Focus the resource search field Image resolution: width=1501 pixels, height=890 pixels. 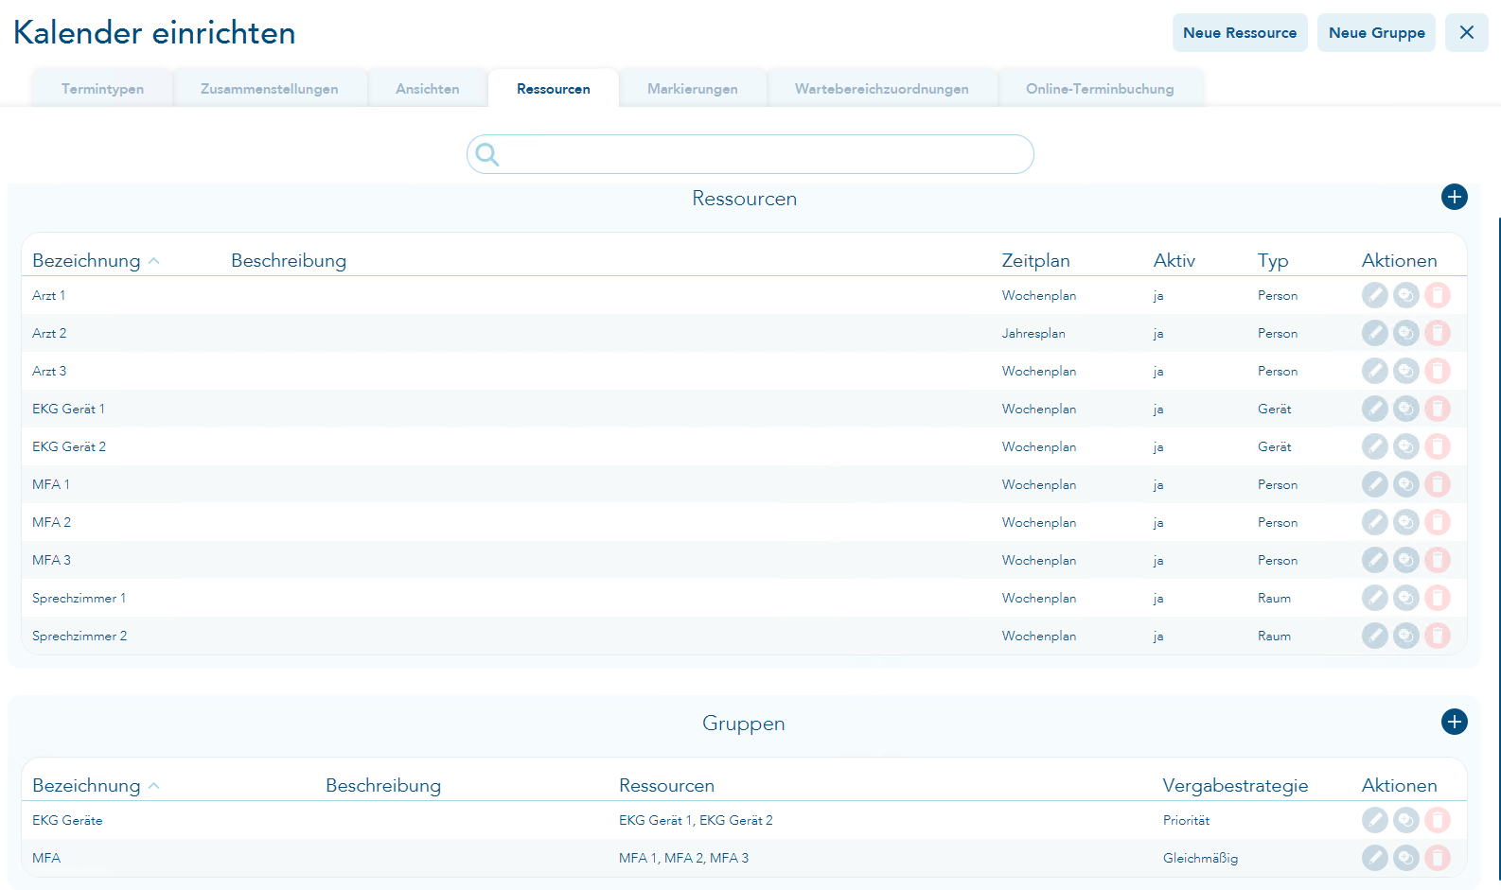(x=750, y=154)
